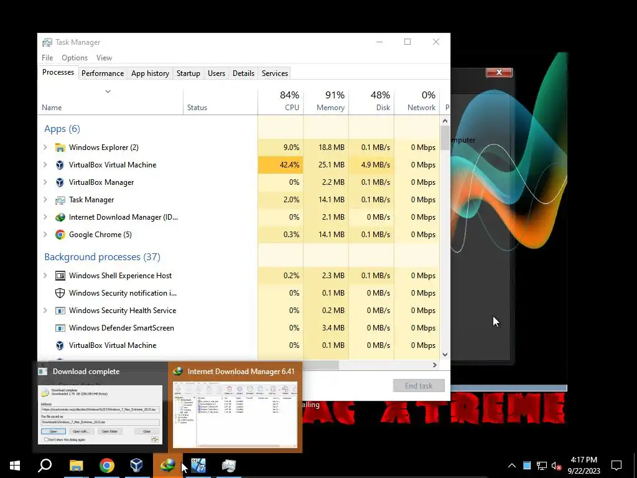Click the horizontal scrollbar right arrow

coord(435,365)
